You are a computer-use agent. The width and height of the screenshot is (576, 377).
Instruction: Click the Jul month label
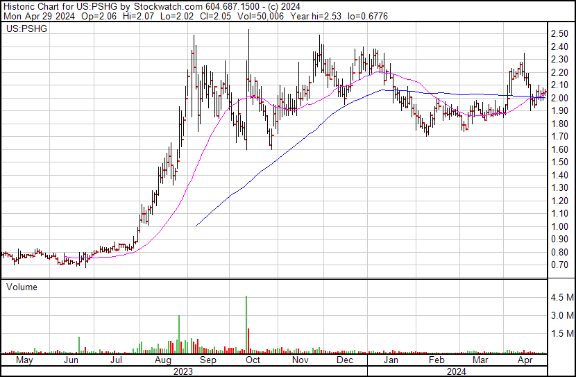(x=116, y=360)
